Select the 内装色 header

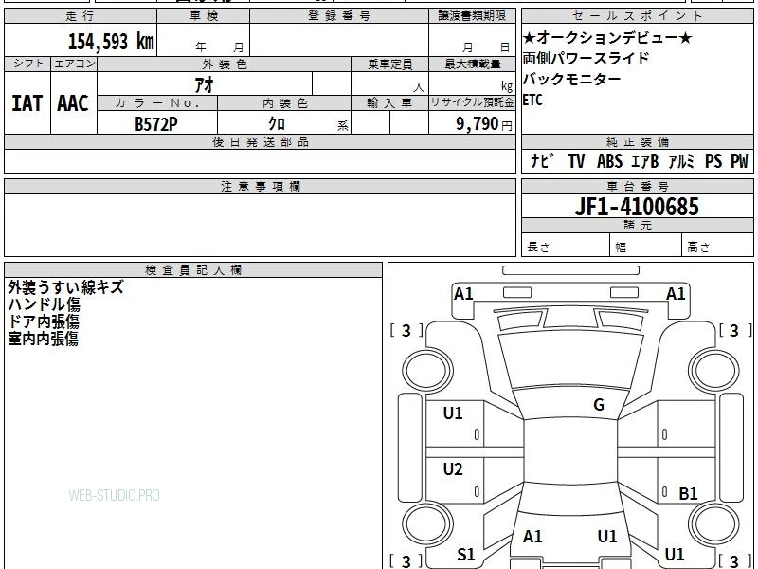[285, 103]
